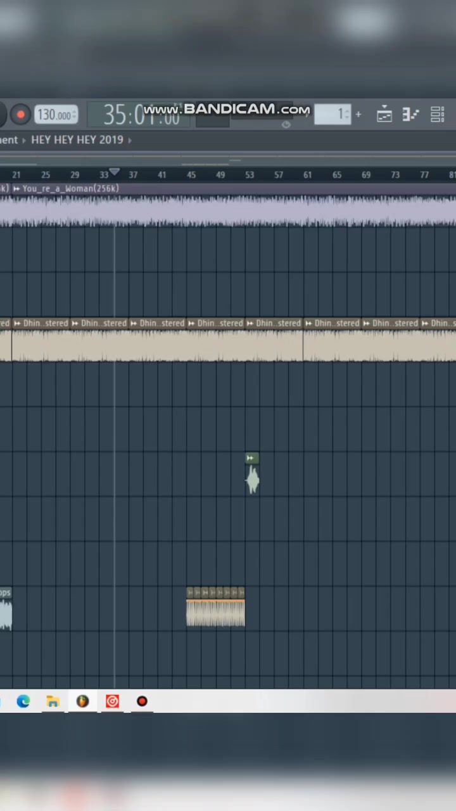The height and width of the screenshot is (811, 456).
Task: Jump to bar 69 on the timeline ruler
Action: point(366,175)
